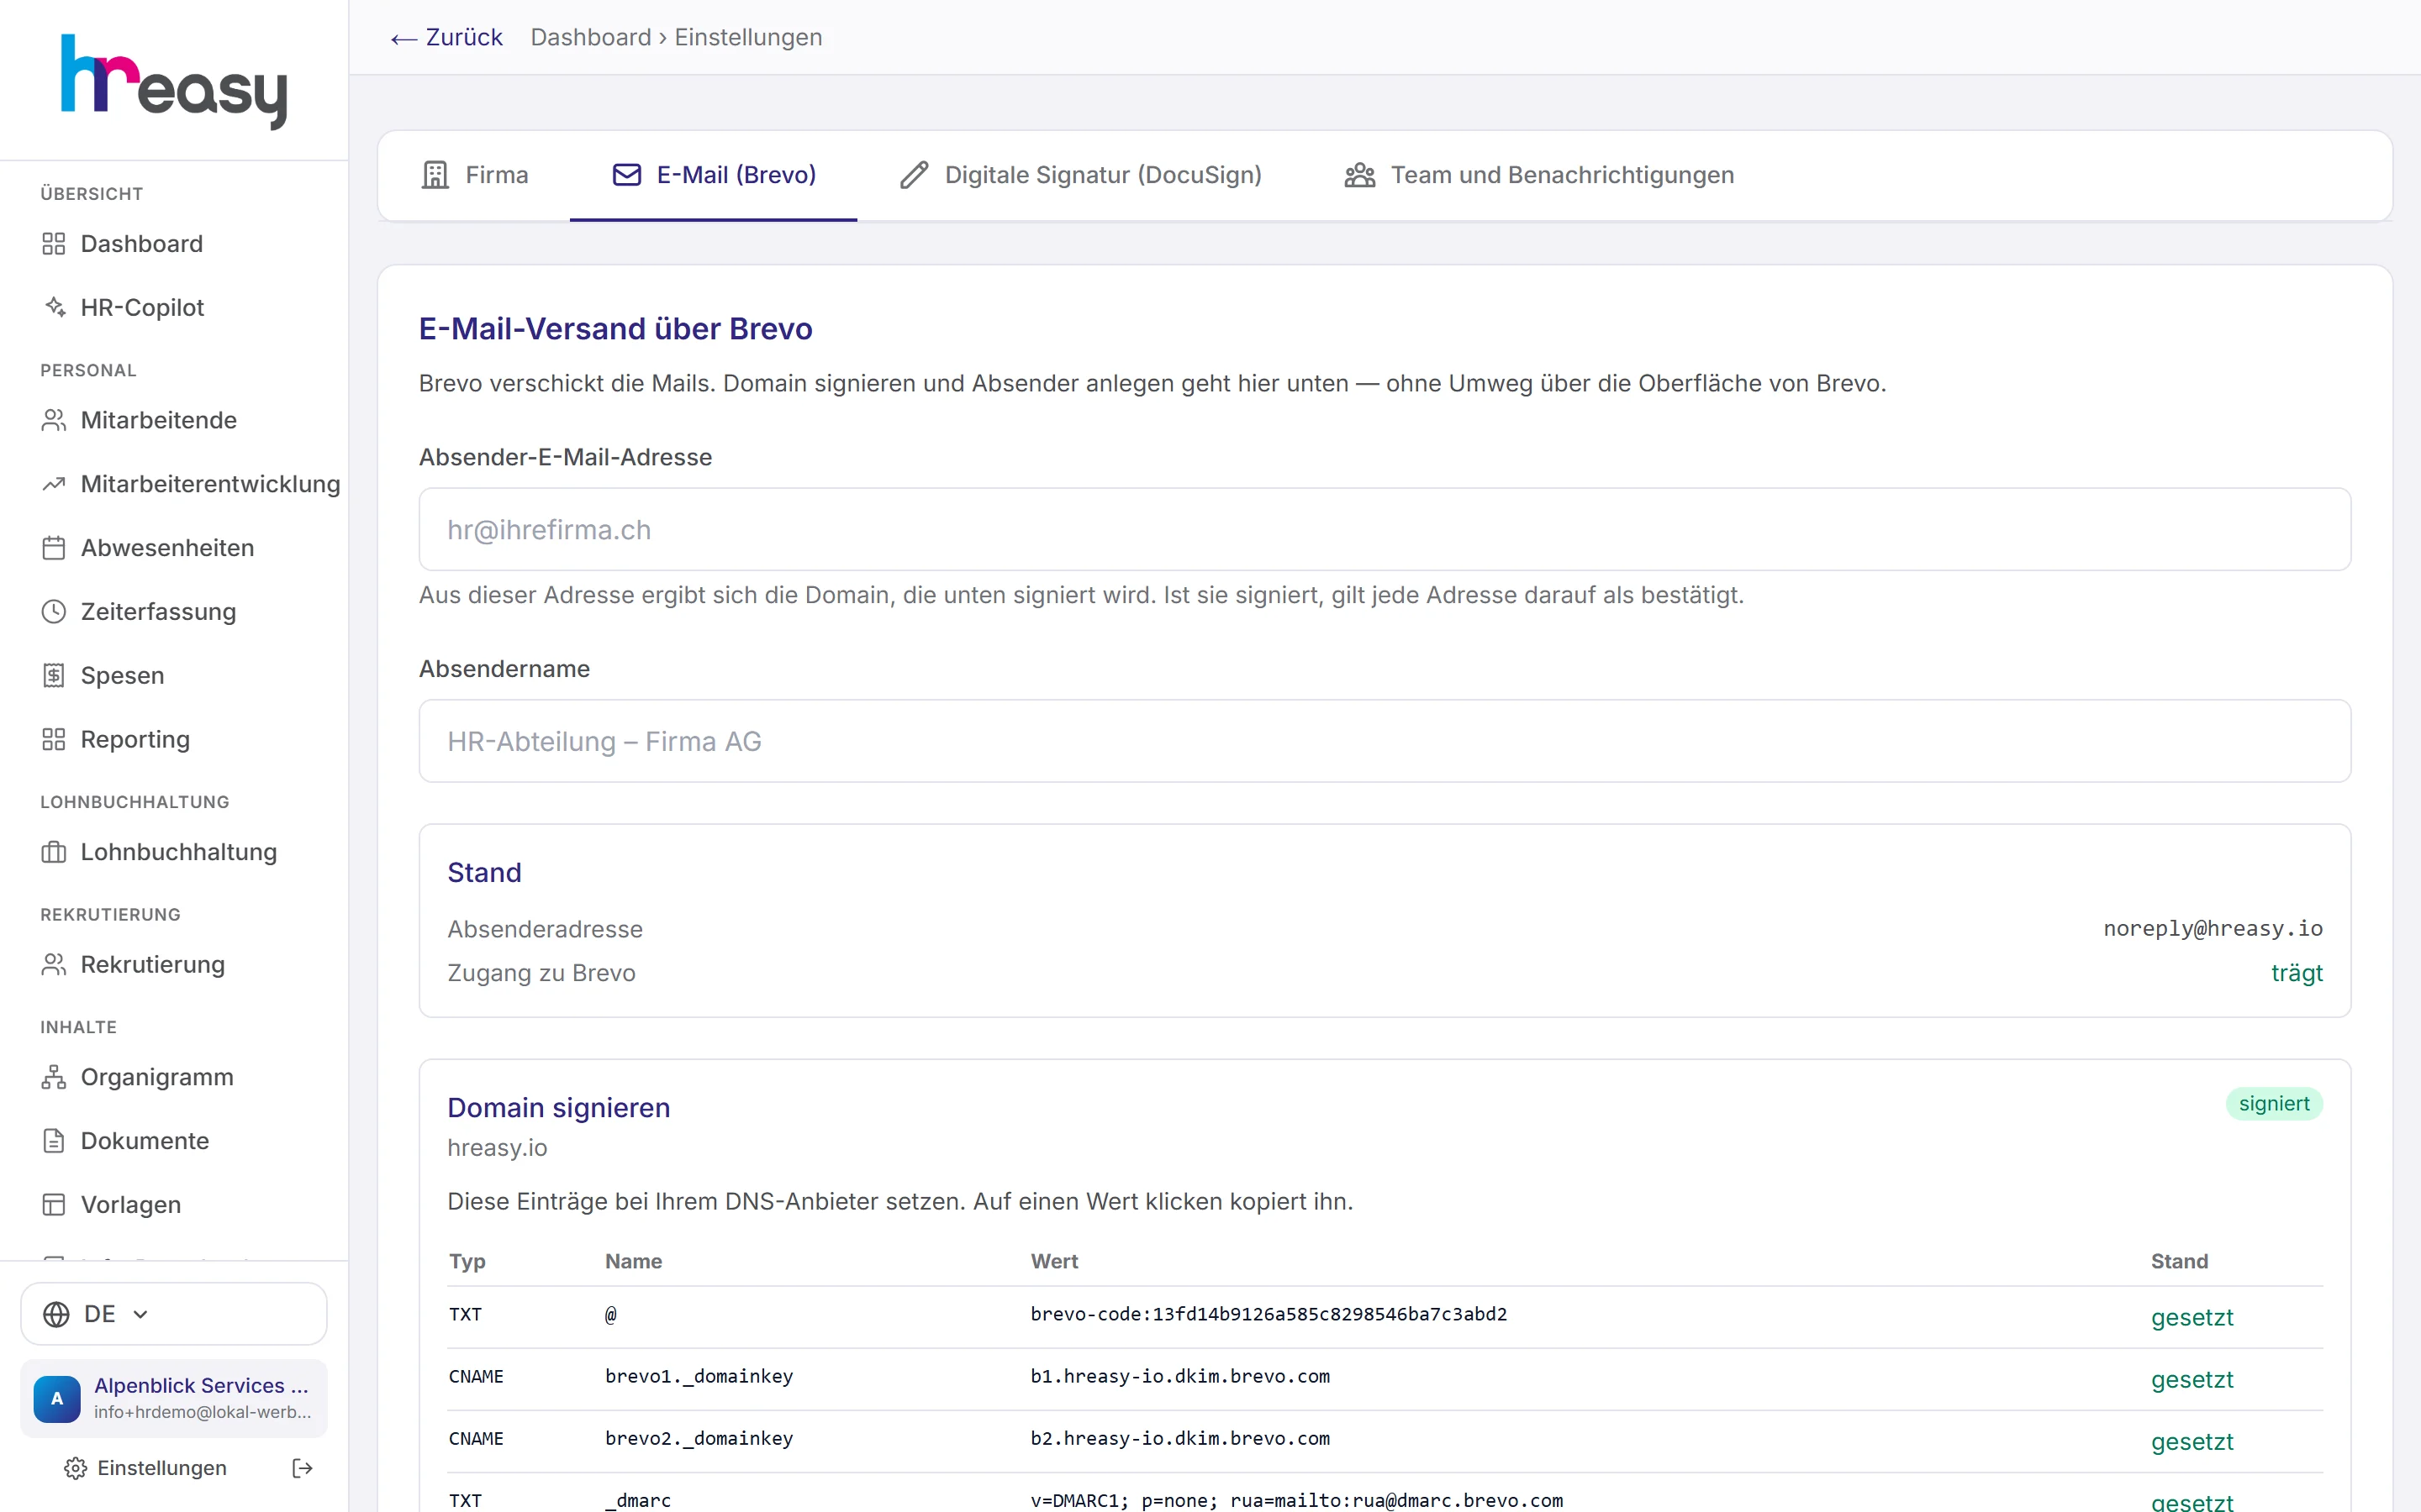Click the Dashboard grid icon in sidebar
This screenshot has height=1512, width=2421.
54,244
